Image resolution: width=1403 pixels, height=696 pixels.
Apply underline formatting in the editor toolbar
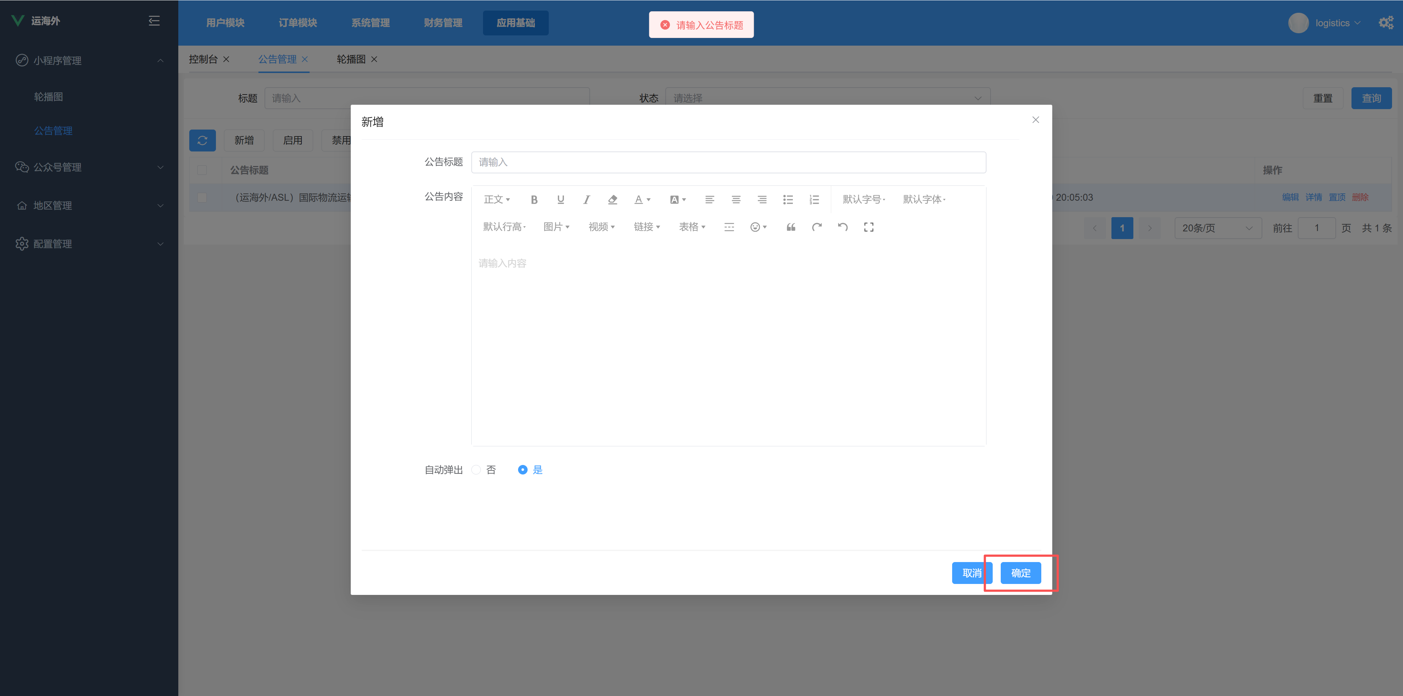pos(560,199)
